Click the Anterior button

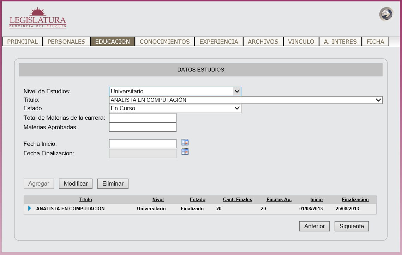(314, 226)
